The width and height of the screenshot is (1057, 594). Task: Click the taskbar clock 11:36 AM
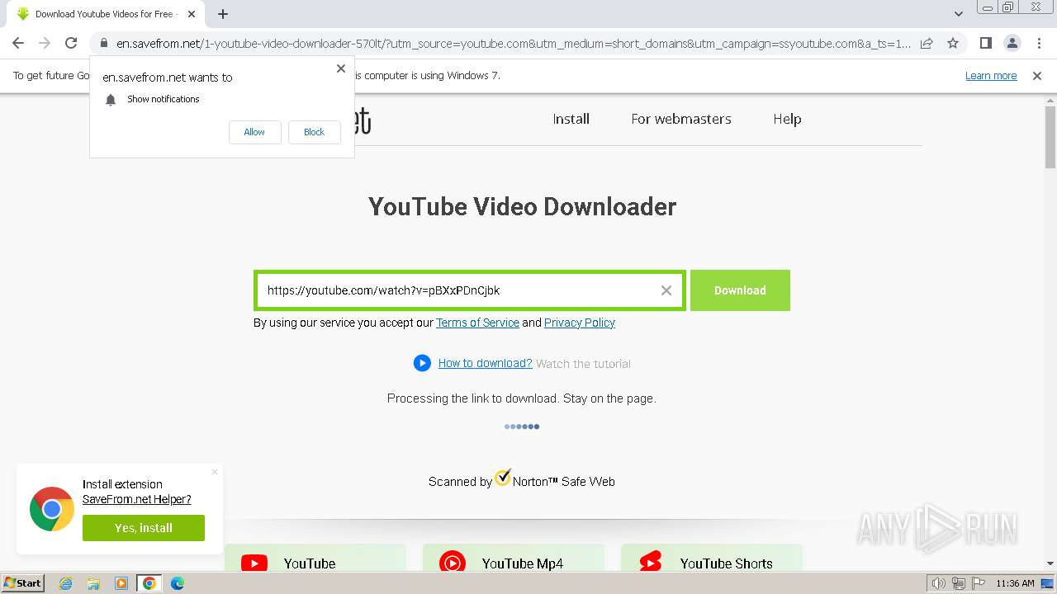click(1015, 583)
